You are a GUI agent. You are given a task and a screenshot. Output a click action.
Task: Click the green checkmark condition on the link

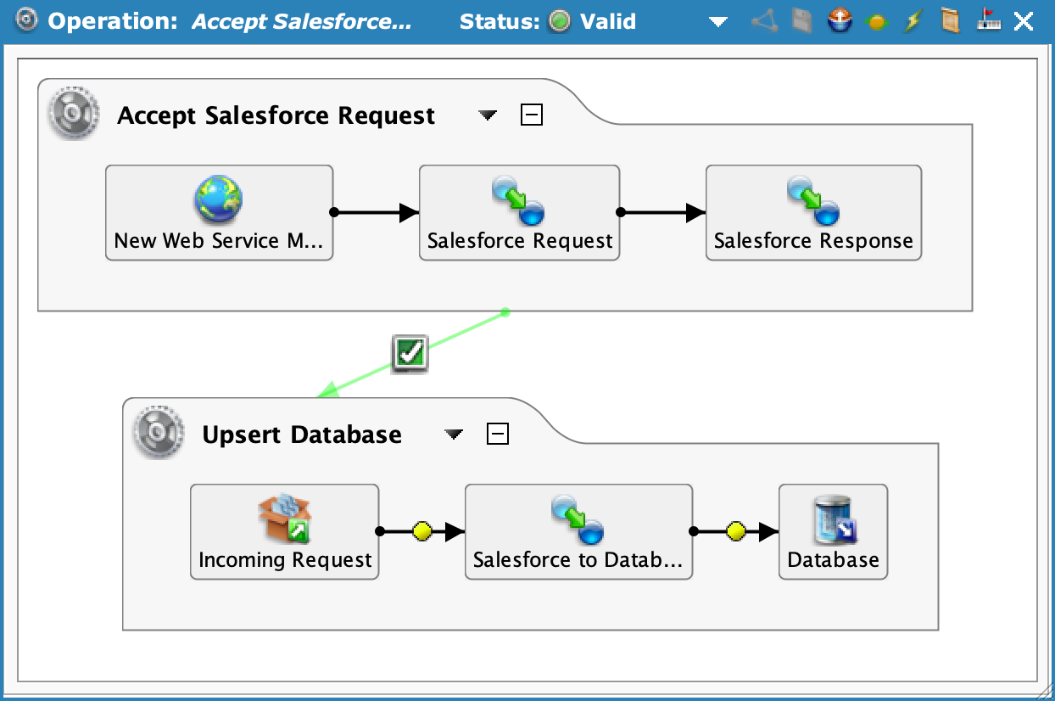(410, 353)
